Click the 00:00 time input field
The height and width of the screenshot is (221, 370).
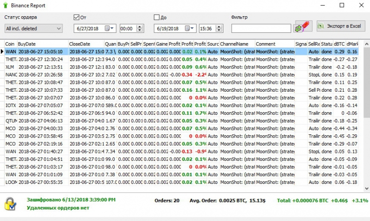point(128,28)
